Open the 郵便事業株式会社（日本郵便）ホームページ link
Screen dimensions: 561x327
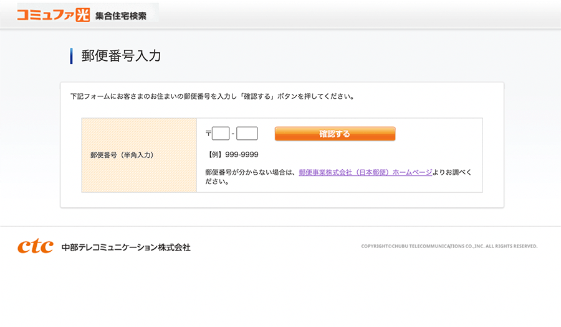[365, 172]
